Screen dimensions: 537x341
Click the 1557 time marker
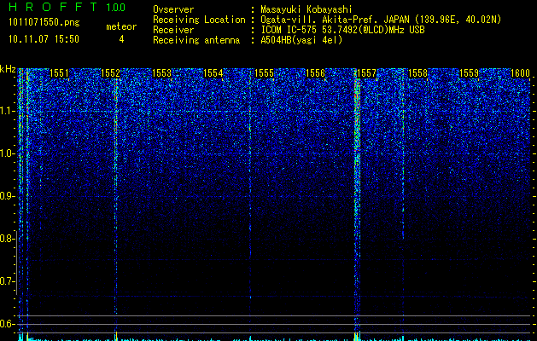pyautogui.click(x=366, y=73)
